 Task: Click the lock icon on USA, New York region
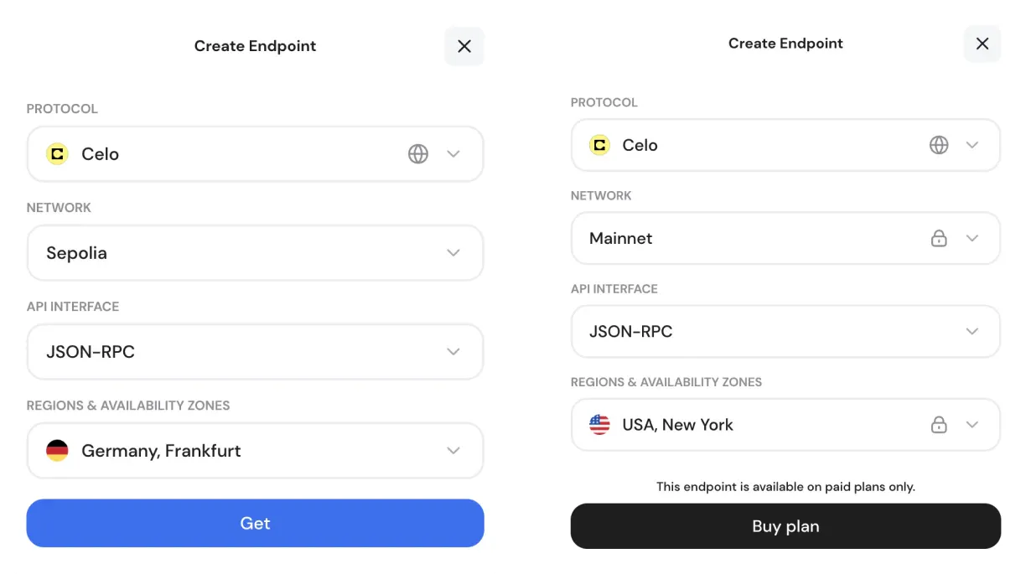(939, 424)
